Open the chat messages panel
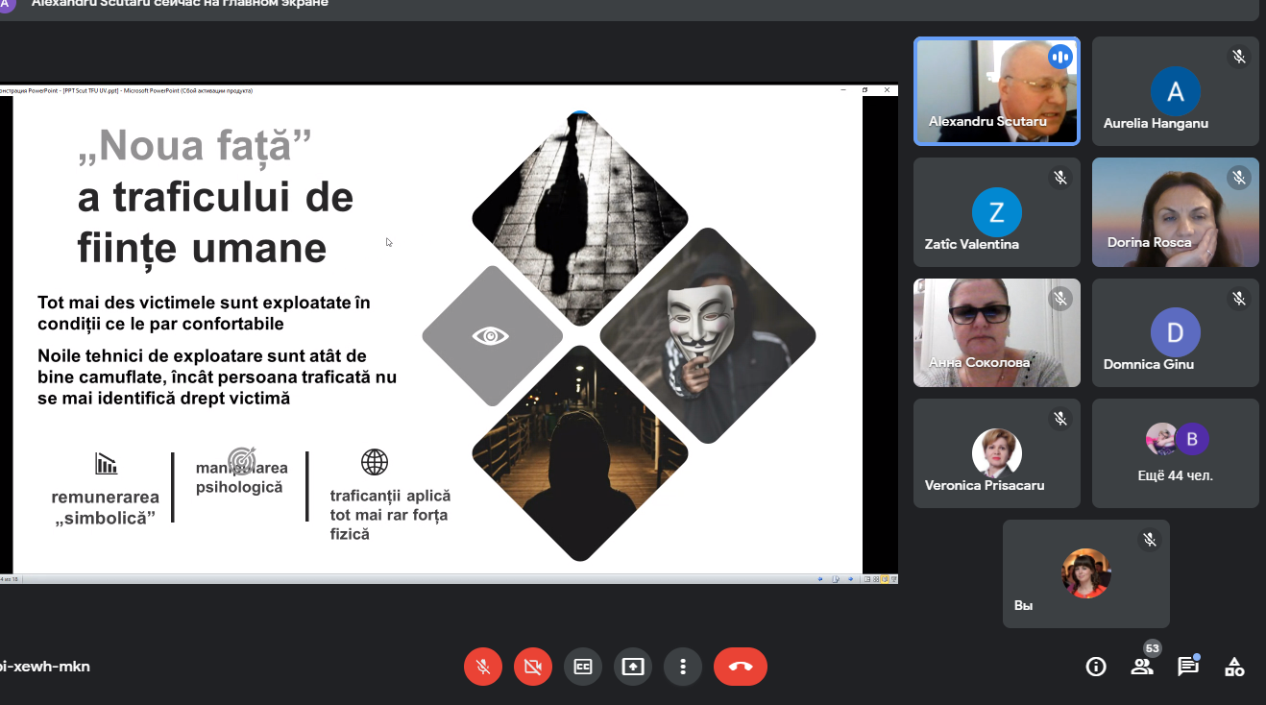This screenshot has height=705, width=1266. (x=1188, y=667)
